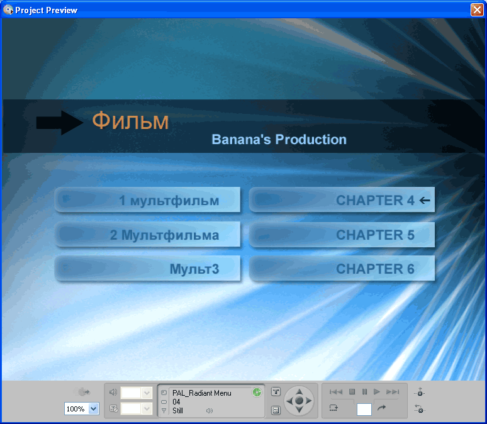
Task: Click the funnel icon beside Still
Action: [x=164, y=411]
